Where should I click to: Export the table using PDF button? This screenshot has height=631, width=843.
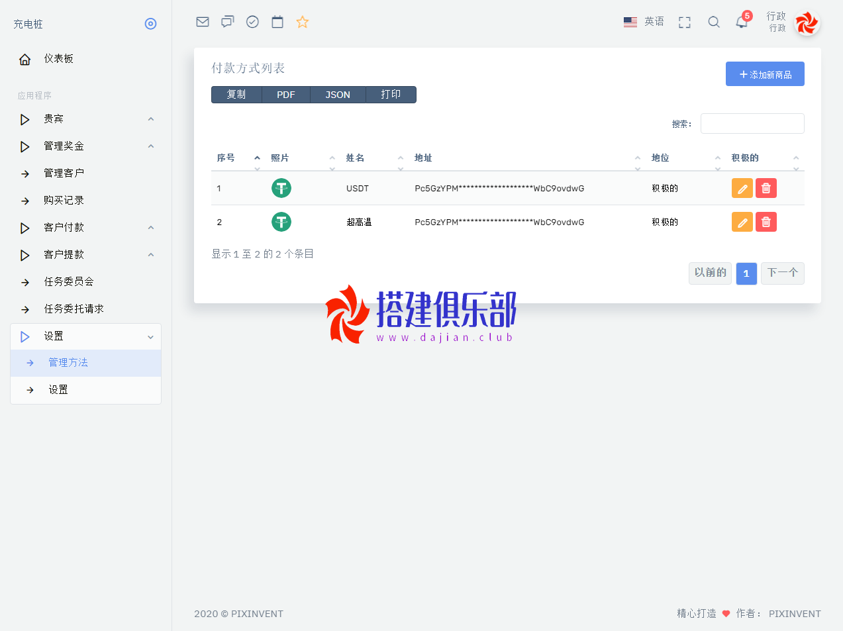click(x=286, y=95)
